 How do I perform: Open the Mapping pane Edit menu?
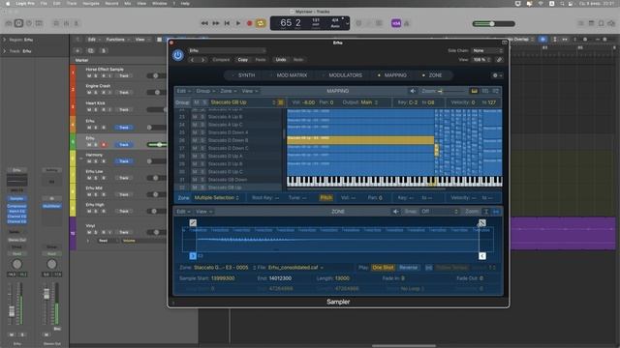coord(183,91)
